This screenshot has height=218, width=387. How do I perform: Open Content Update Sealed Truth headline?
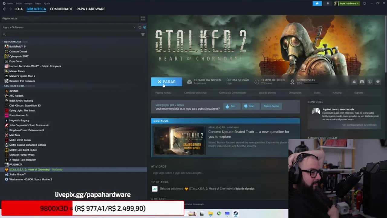(249, 134)
